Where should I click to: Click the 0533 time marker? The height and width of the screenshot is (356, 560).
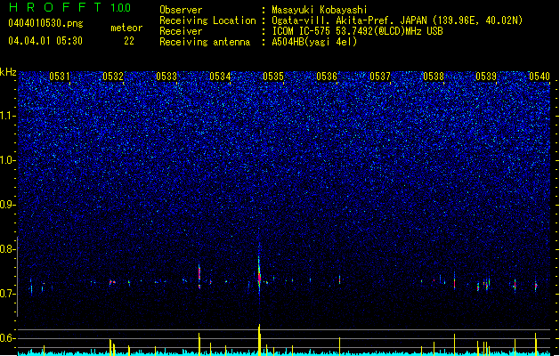pos(166,76)
